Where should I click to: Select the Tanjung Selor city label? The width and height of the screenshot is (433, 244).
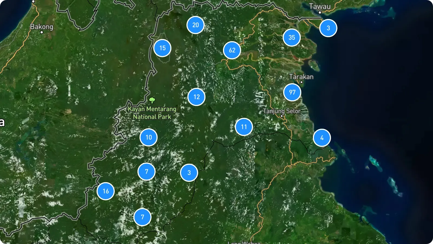(x=282, y=111)
